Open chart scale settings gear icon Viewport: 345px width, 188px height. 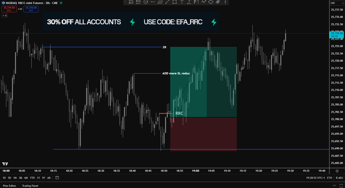[337, 171]
